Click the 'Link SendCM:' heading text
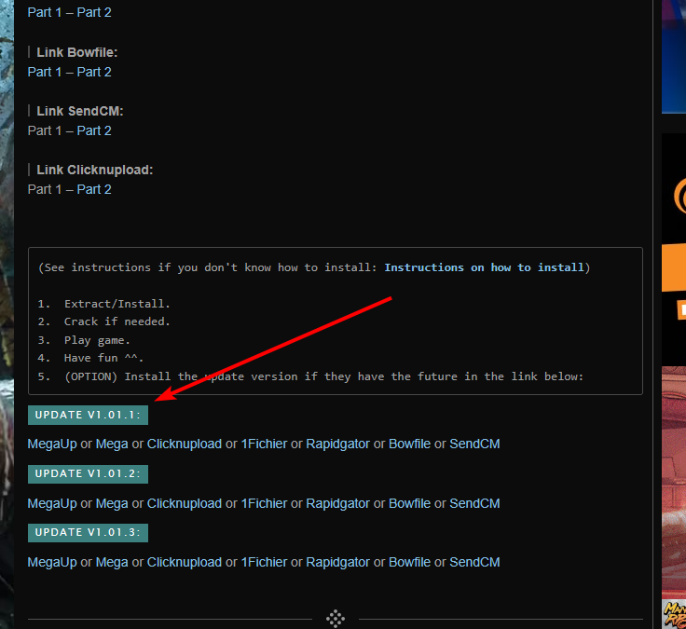Image resolution: width=686 pixels, height=629 pixels. pyautogui.click(x=80, y=111)
